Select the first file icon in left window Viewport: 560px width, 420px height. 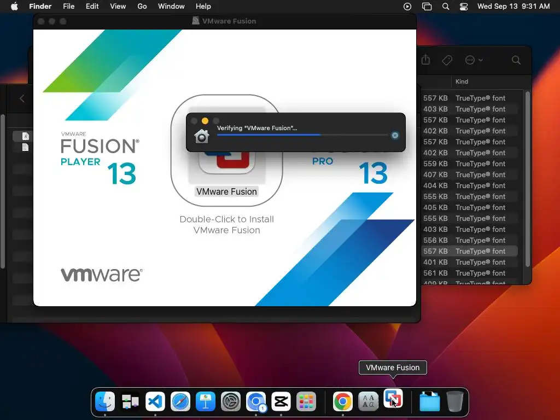pos(25,136)
